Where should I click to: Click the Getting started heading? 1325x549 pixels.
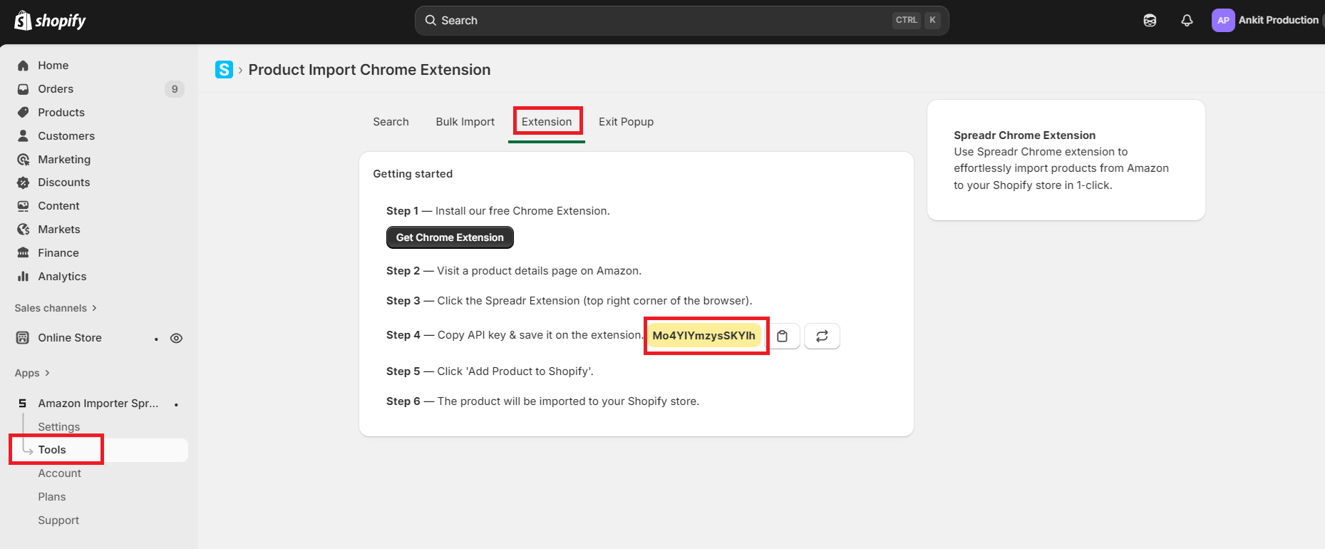click(413, 174)
